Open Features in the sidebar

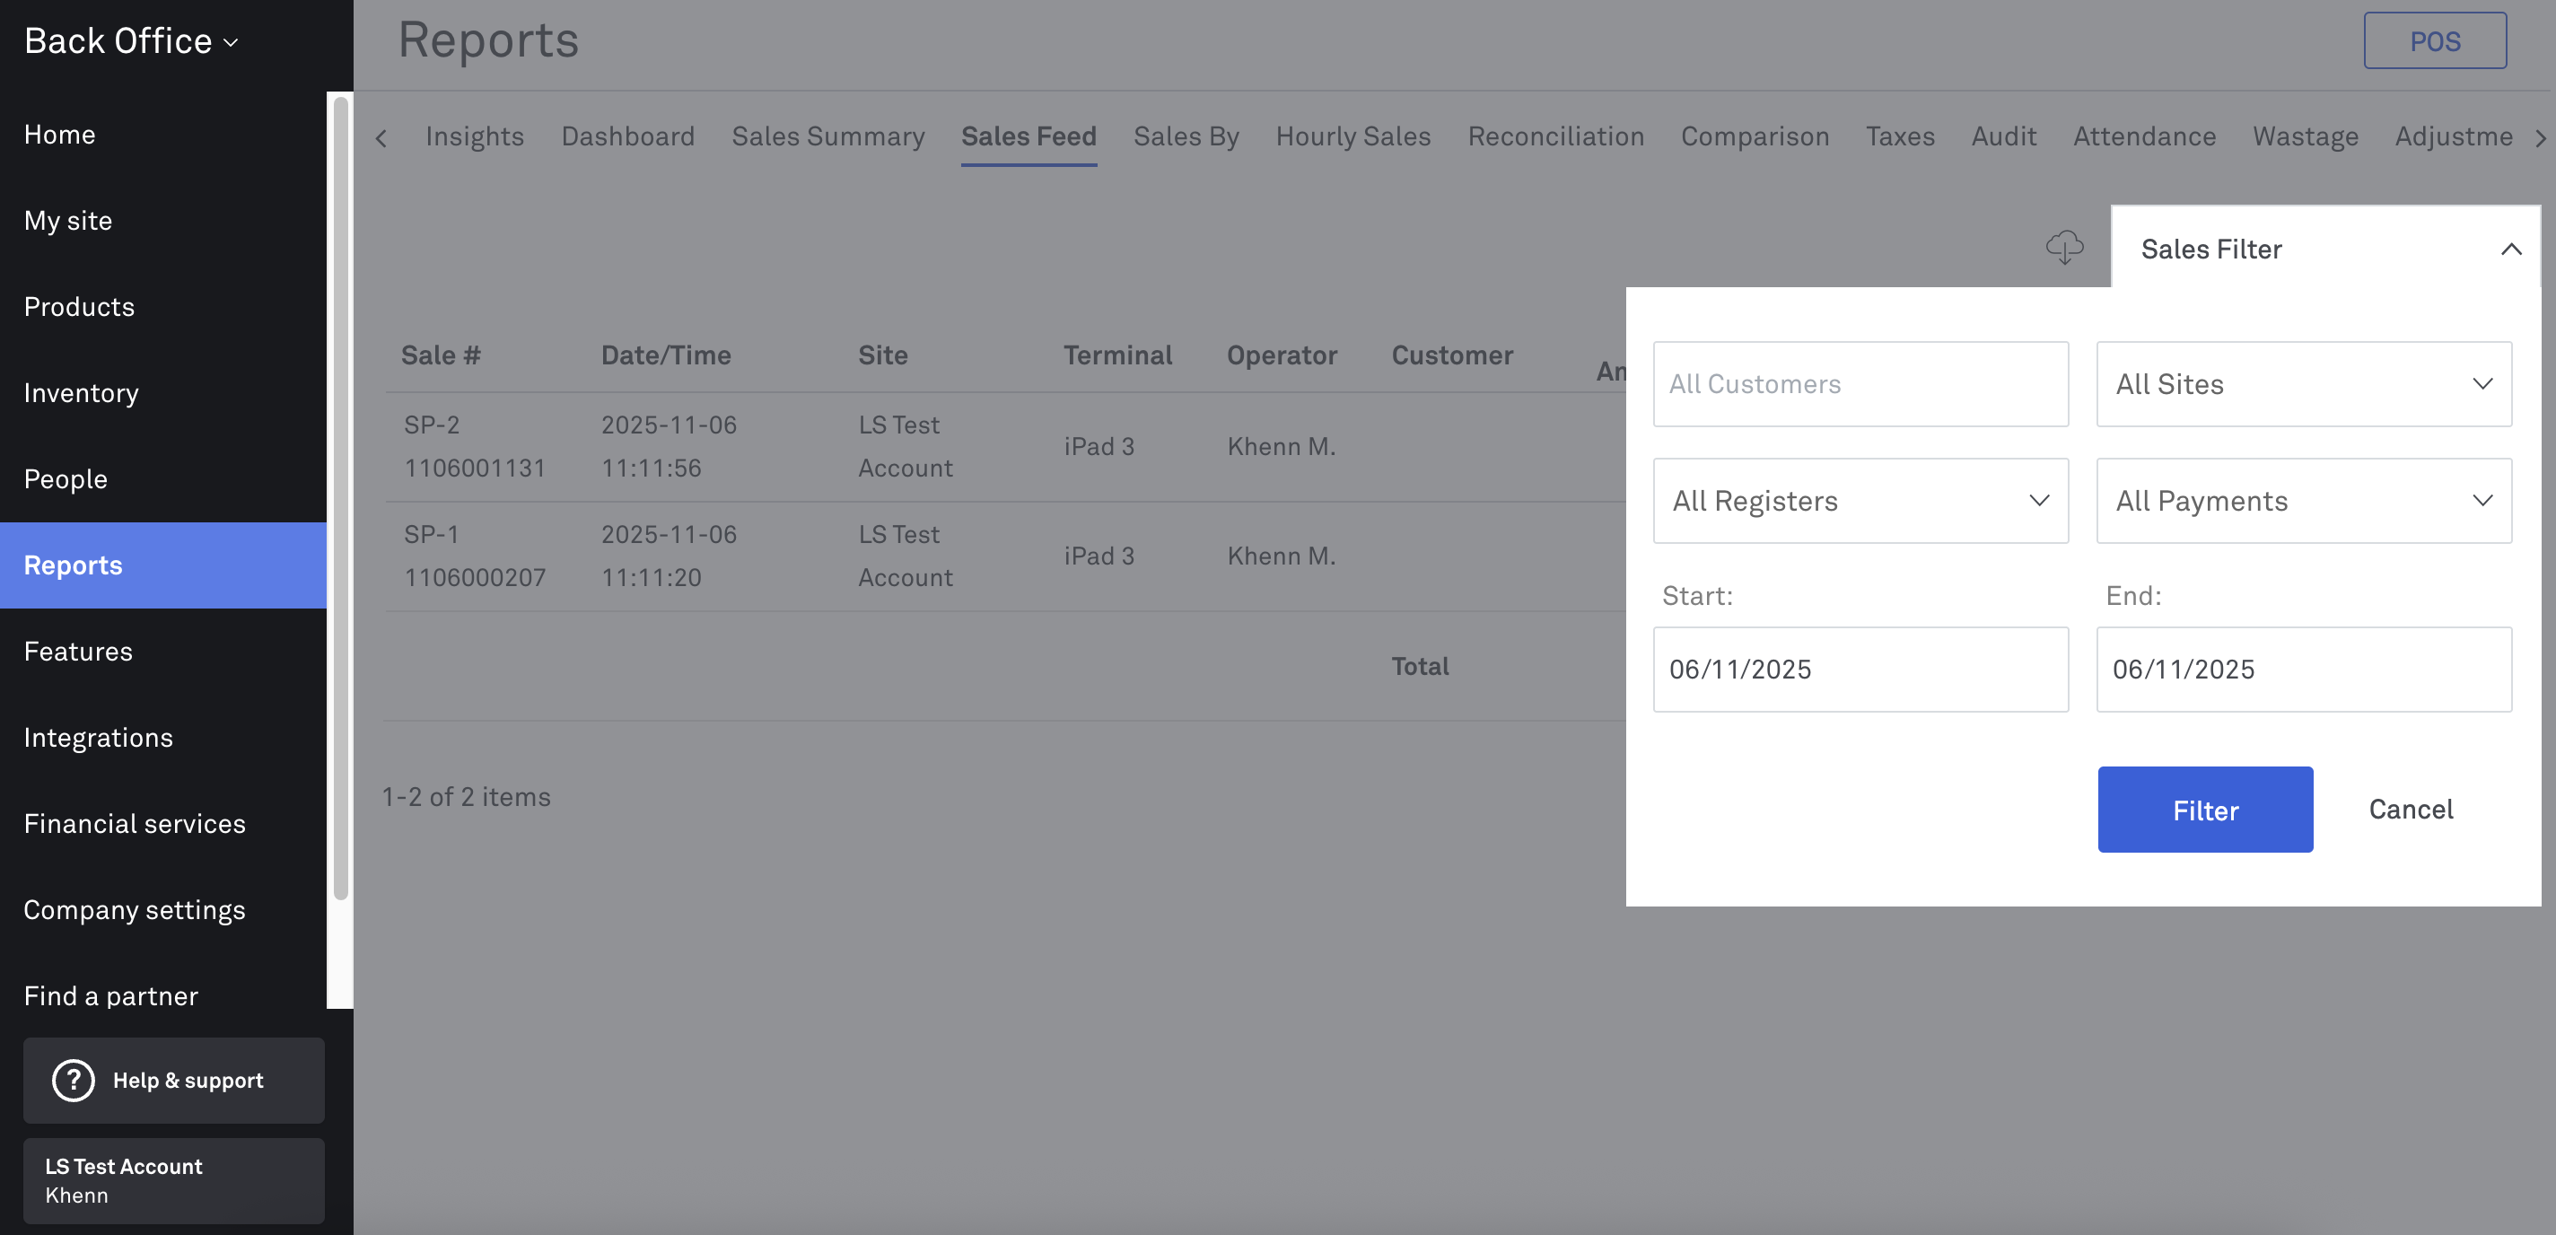pyautogui.click(x=162, y=651)
